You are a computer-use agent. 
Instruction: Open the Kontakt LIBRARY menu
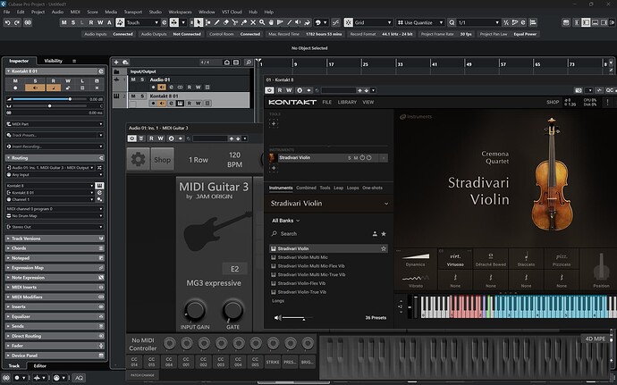click(346, 103)
